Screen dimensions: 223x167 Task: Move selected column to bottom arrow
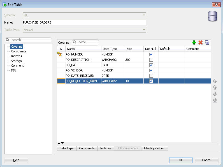click(215, 100)
